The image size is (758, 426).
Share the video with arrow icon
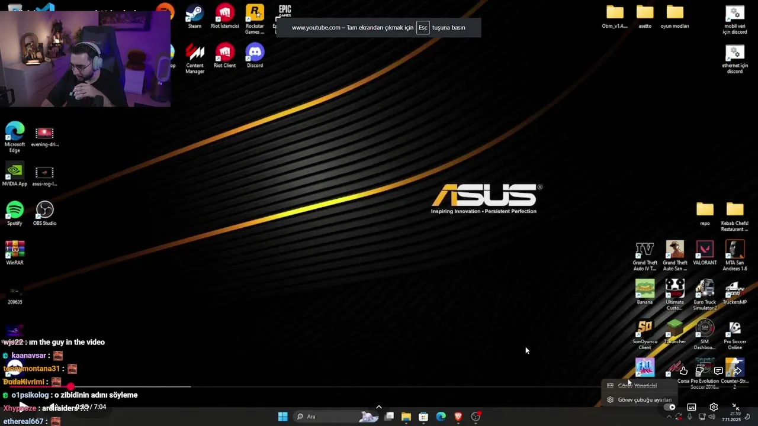[736, 371]
